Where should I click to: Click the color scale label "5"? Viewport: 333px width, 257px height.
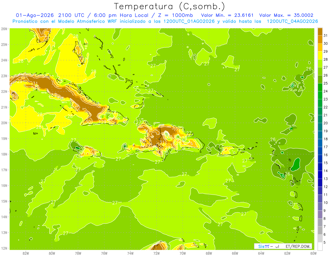tap(325, 242)
